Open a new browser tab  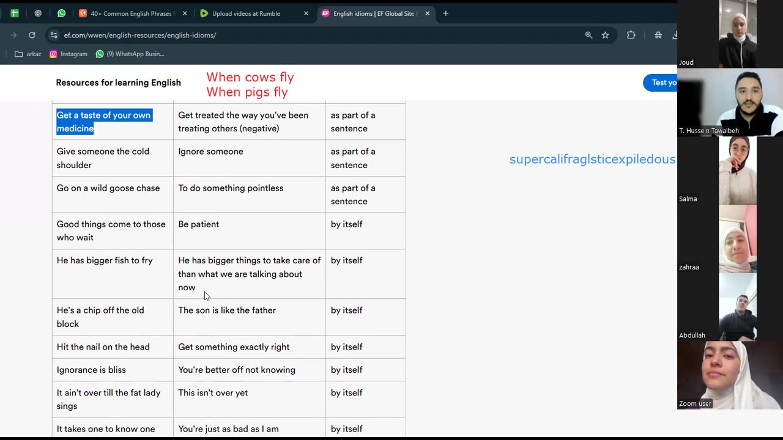pos(445,13)
